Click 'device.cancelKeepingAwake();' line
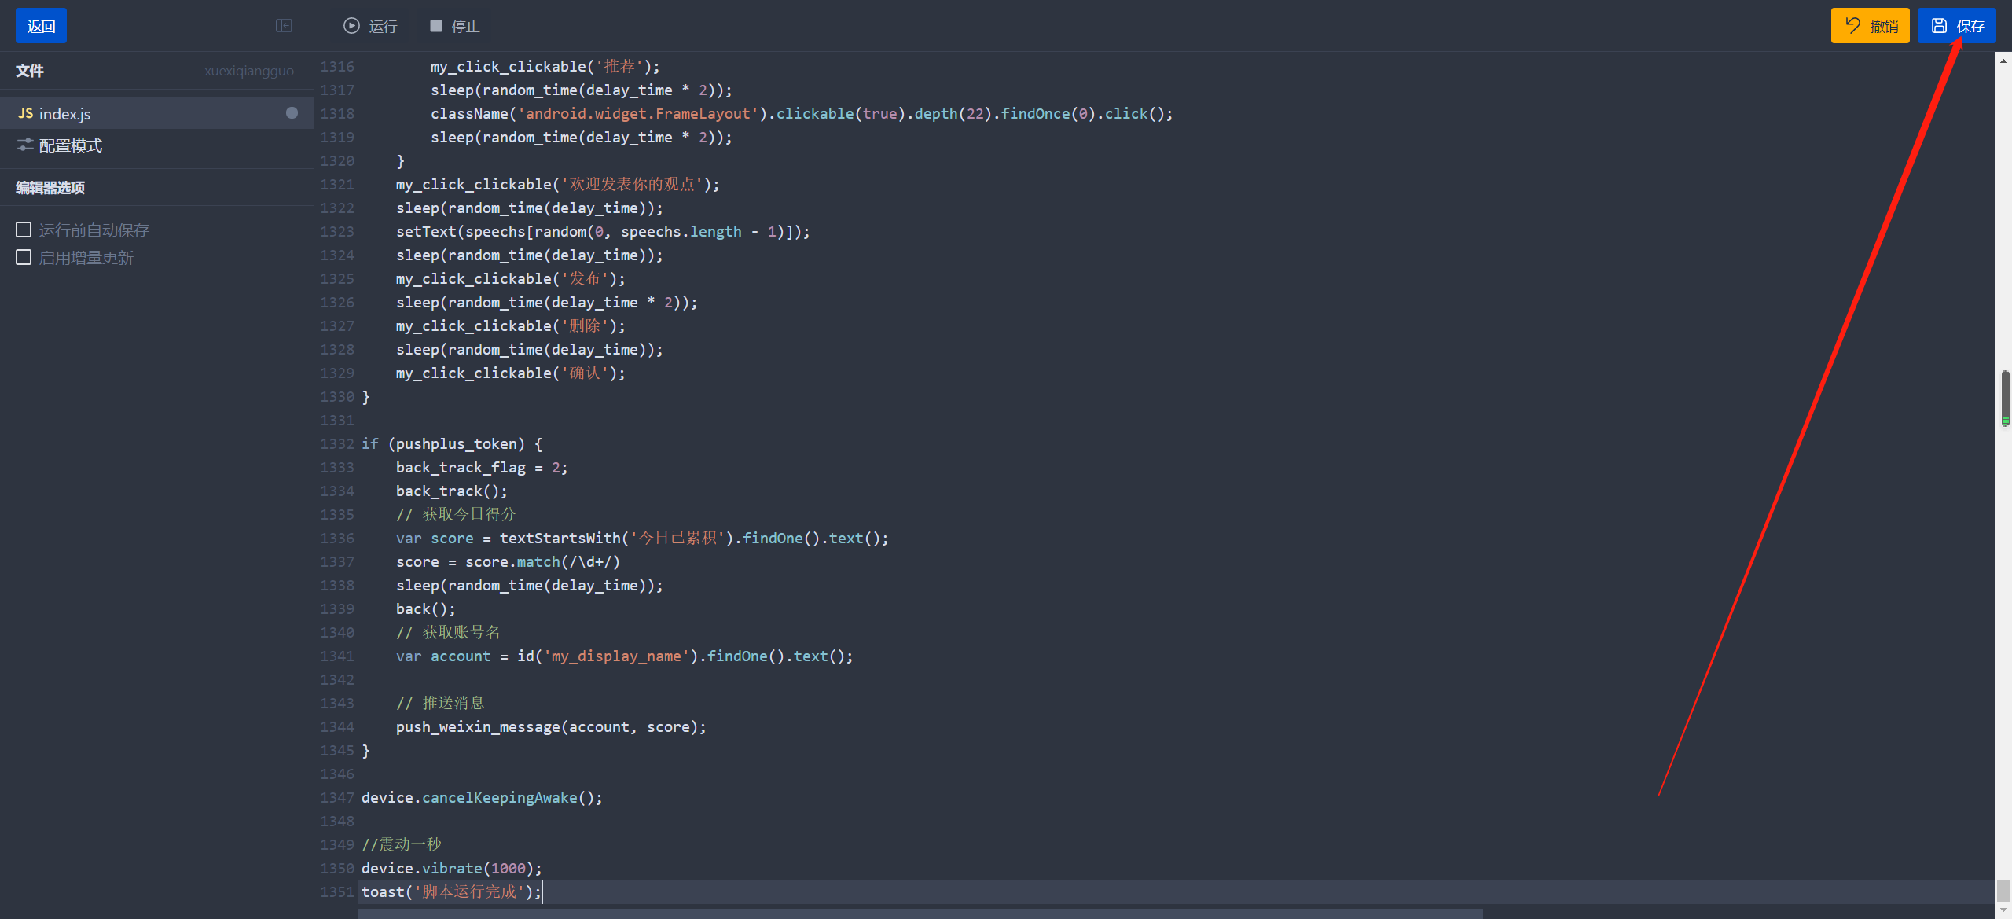 [x=482, y=797]
